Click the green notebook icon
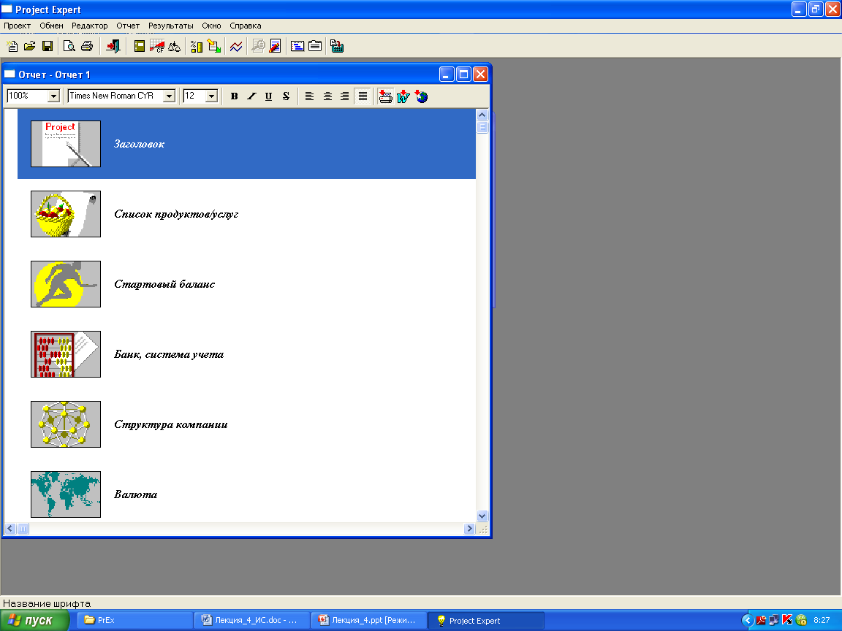The image size is (842, 631). click(139, 47)
